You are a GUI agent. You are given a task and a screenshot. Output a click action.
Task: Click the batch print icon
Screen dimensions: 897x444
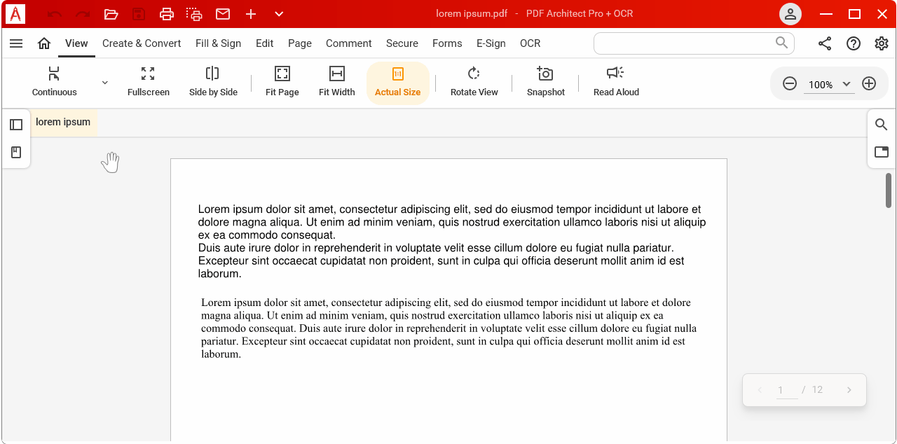tap(195, 14)
